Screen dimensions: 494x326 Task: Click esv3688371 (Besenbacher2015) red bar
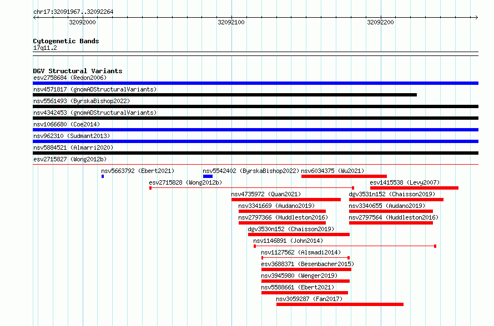tap(306, 269)
